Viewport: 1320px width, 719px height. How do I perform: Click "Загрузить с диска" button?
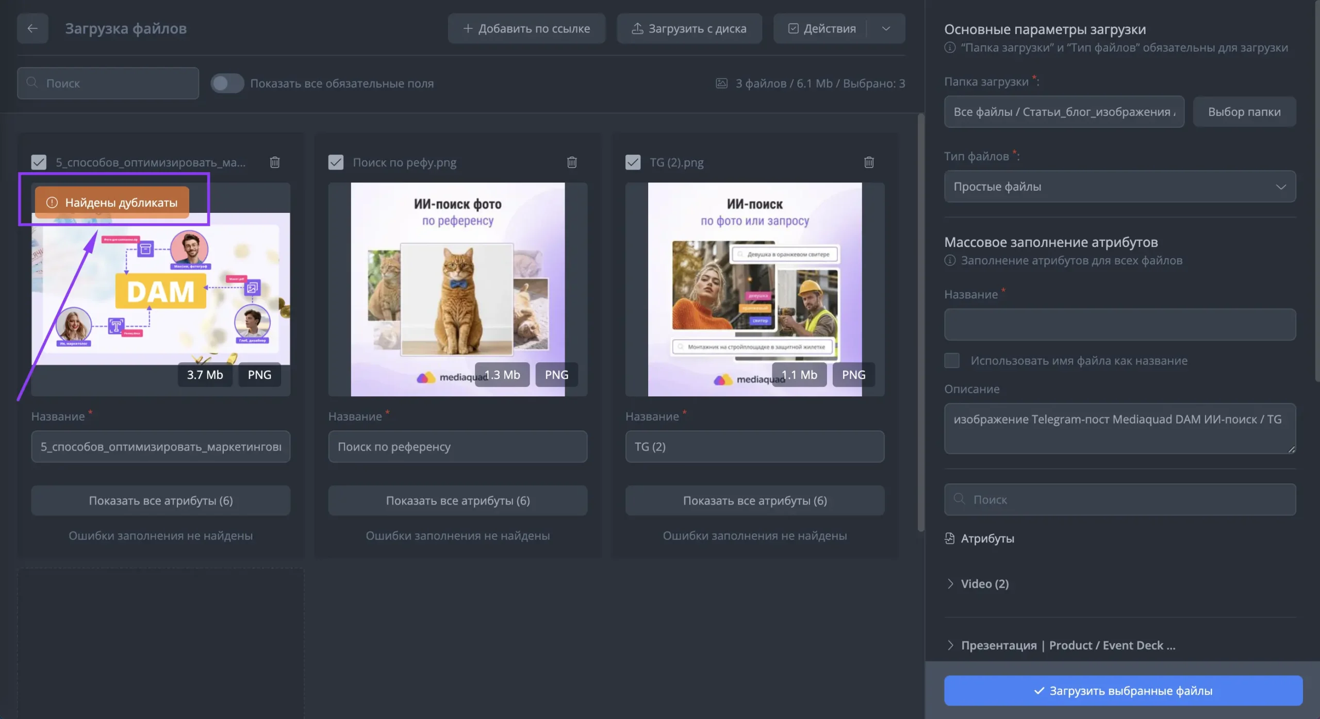(689, 28)
